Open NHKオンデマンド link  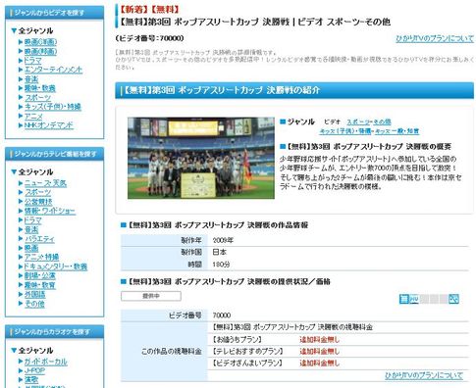coord(49,125)
